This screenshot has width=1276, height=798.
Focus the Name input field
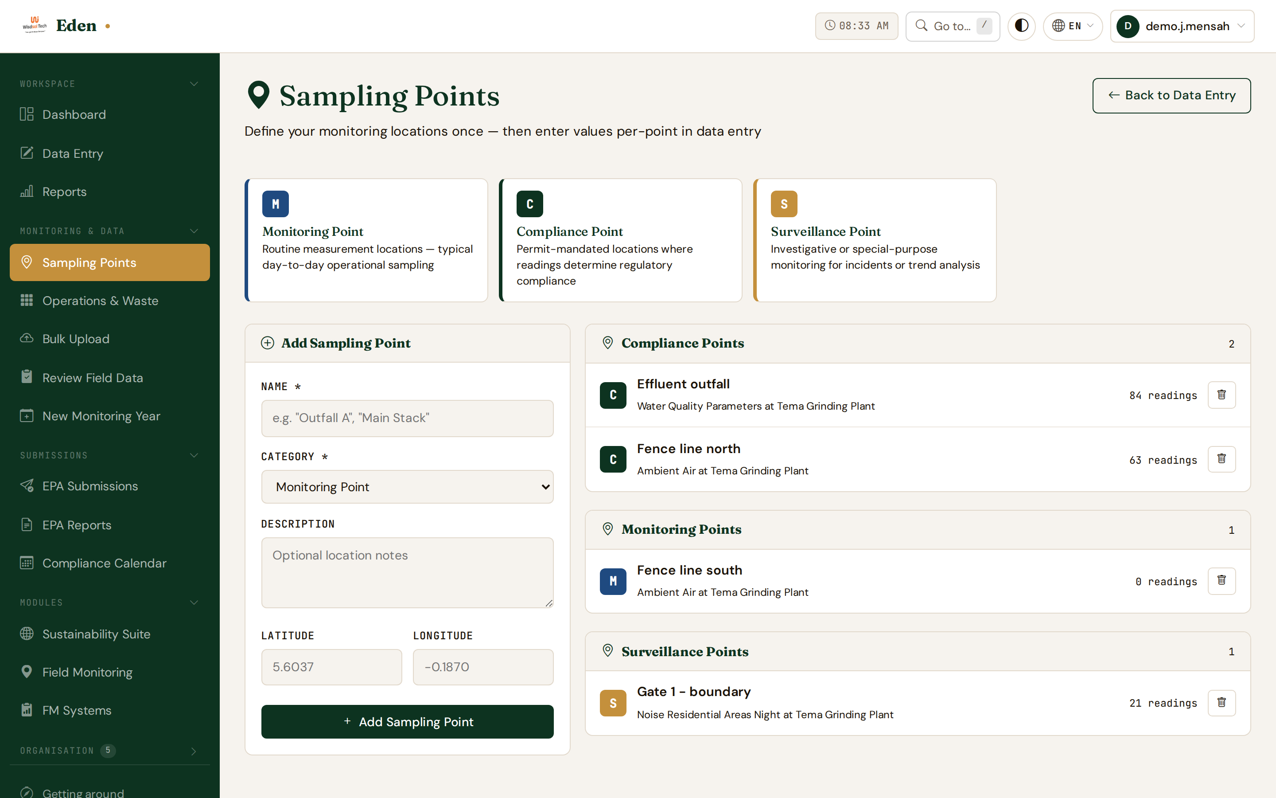407,418
